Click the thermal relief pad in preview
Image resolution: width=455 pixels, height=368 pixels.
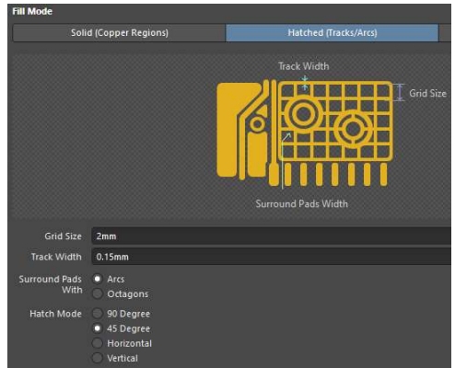pos(353,128)
